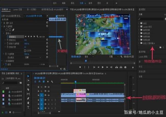Expand the Video Effects folder
The width and height of the screenshot is (166, 117).
139,37
